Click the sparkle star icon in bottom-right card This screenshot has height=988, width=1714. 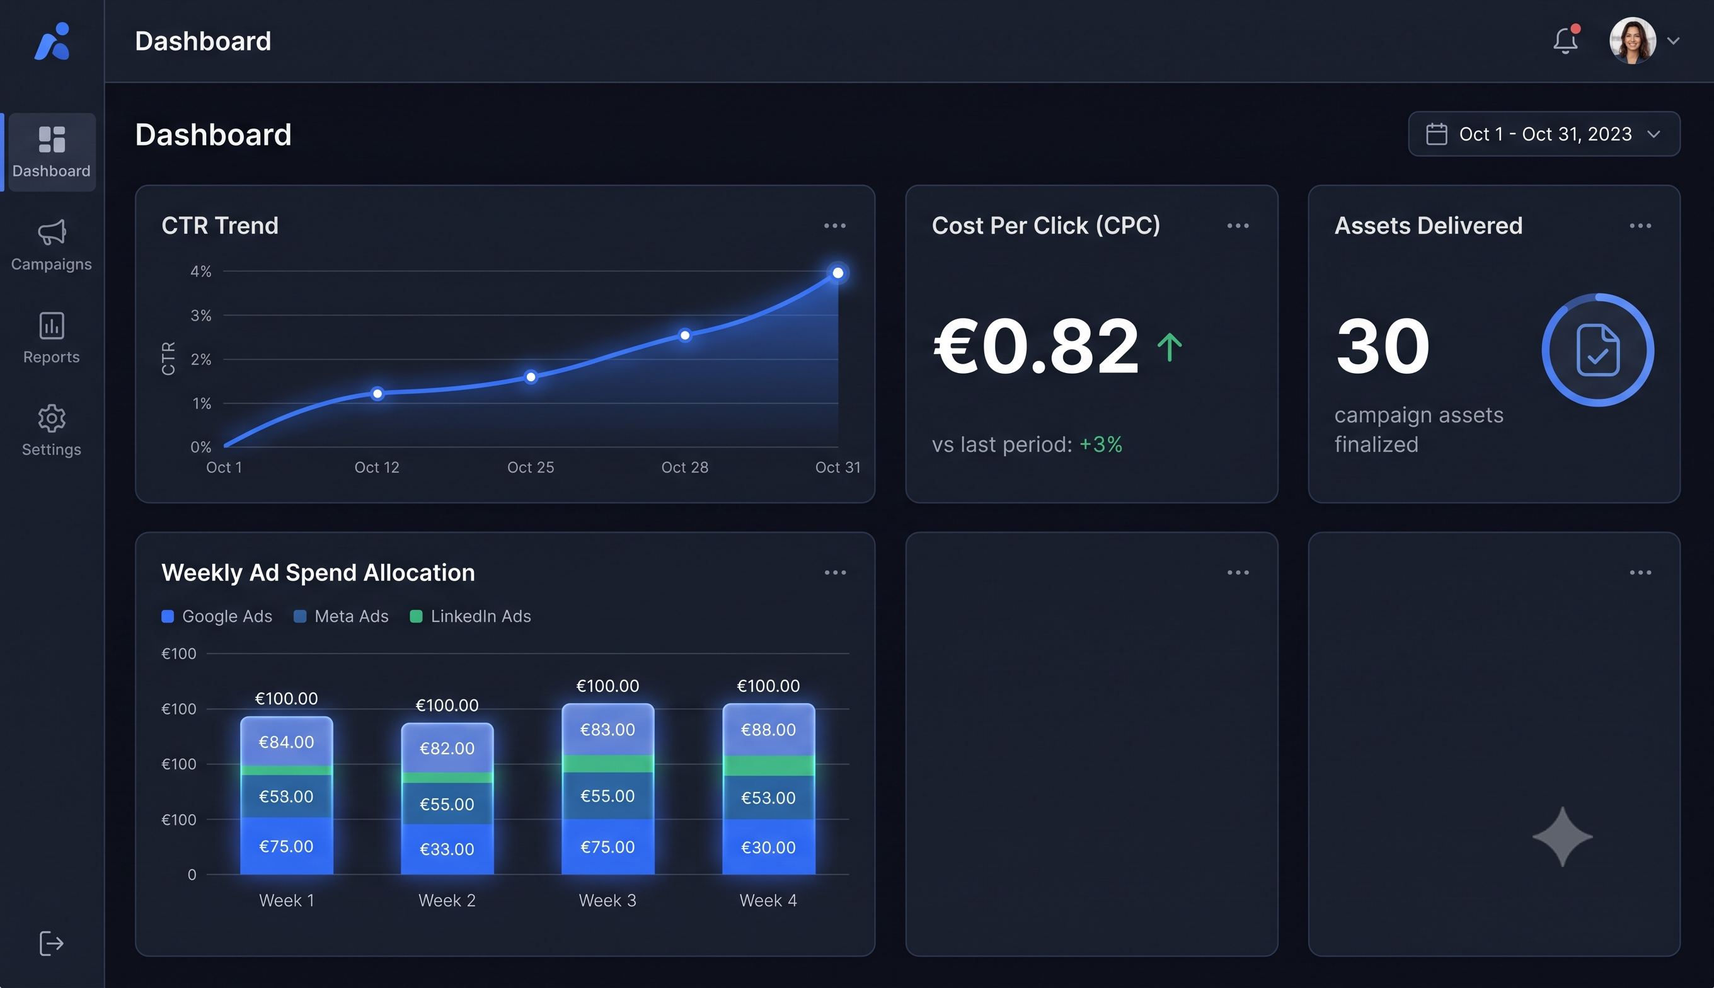pyautogui.click(x=1563, y=837)
